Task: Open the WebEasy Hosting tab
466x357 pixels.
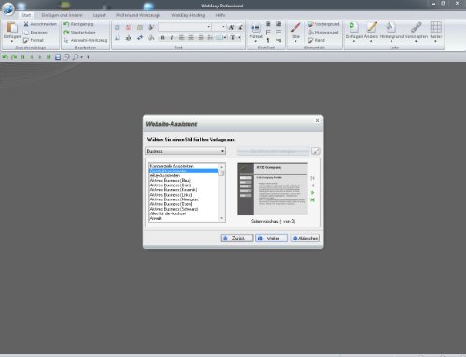Action: [x=188, y=15]
